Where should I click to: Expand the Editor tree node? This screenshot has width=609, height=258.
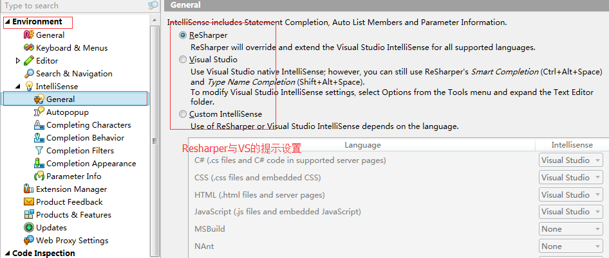click(17, 60)
